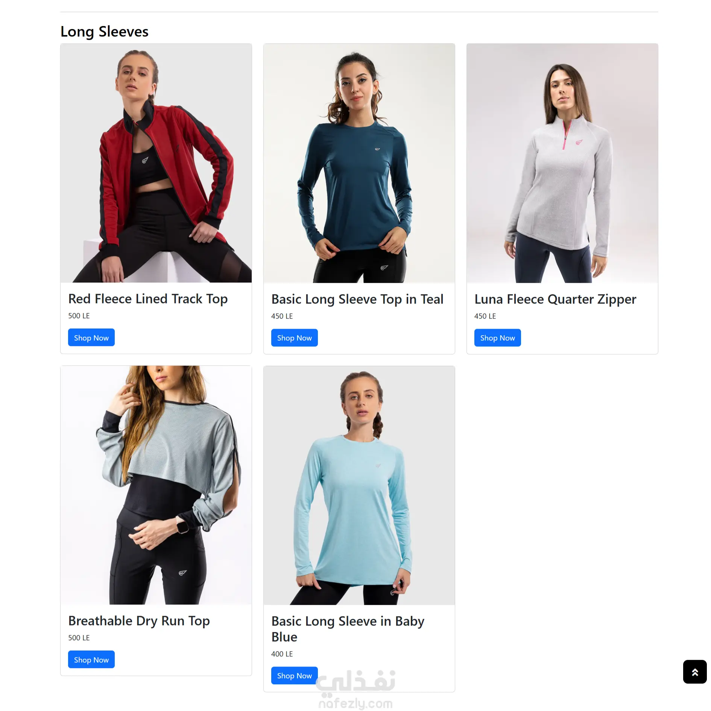Click the 500 LE price under Red Track Top

click(79, 316)
